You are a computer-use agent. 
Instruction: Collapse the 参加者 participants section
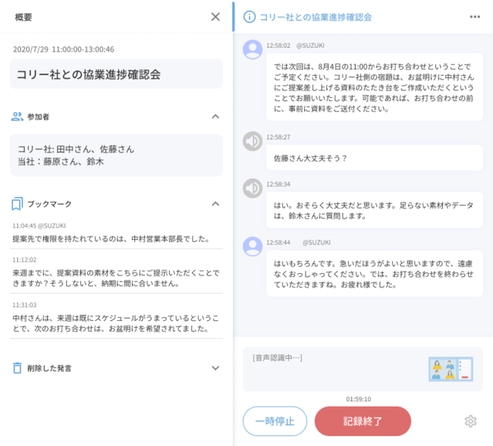[x=215, y=117]
